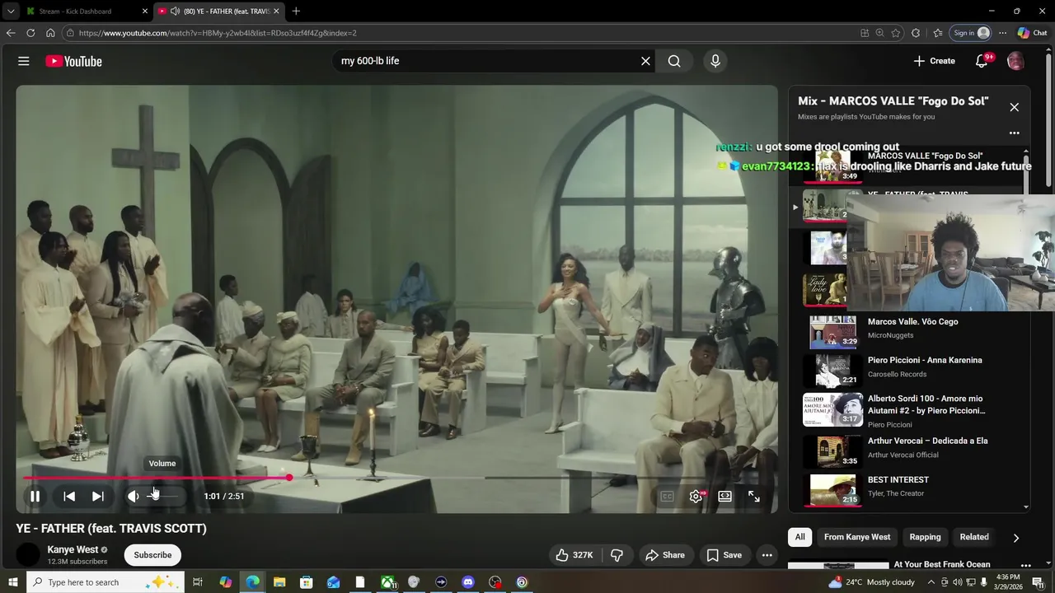Viewport: 1055px width, 593px height.
Task: Dislike the YE - FATHER video
Action: pos(617,555)
